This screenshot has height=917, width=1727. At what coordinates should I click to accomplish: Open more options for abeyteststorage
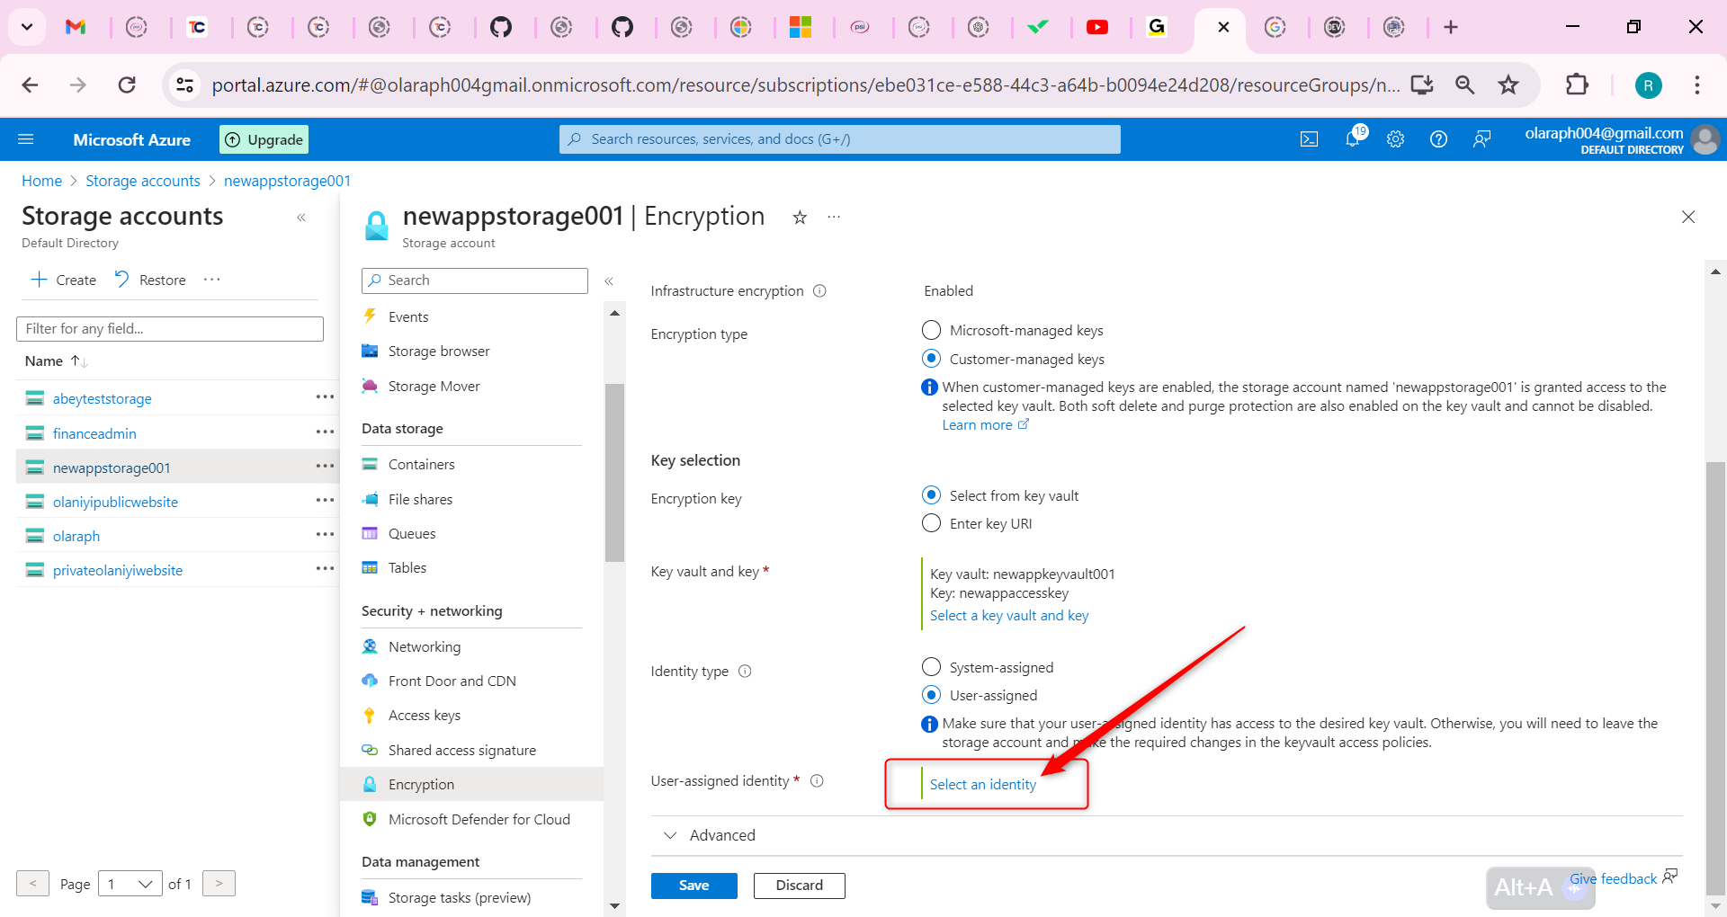point(325,396)
